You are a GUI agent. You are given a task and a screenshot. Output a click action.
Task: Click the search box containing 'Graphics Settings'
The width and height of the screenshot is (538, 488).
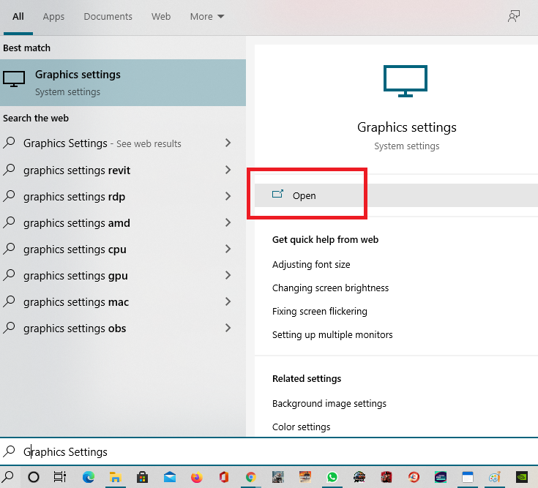click(x=269, y=451)
